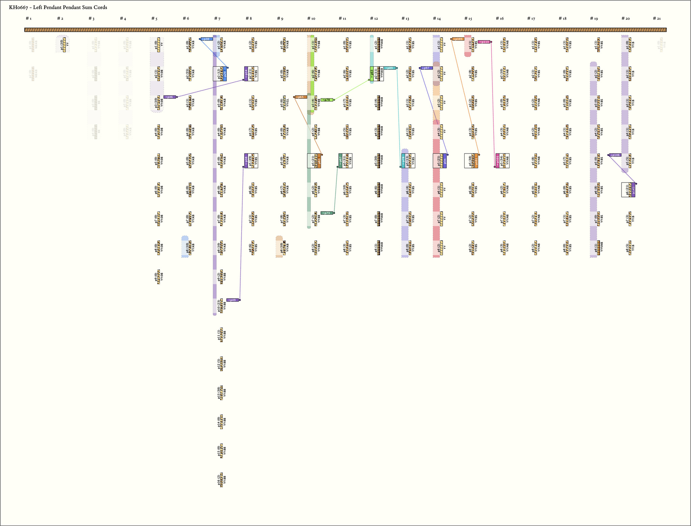This screenshot has height=526, width=691.
Task: Select column header # 14
Action: click(x=437, y=19)
